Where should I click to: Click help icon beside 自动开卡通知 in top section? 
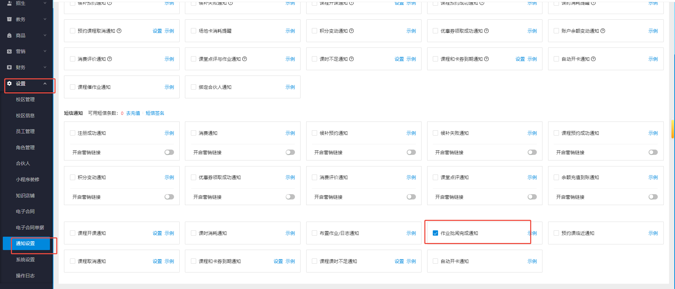593,59
